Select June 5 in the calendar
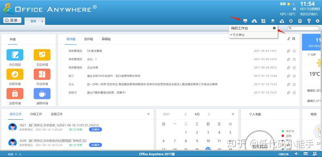This screenshot has width=322, height=157. pyautogui.click(x=230, y=132)
